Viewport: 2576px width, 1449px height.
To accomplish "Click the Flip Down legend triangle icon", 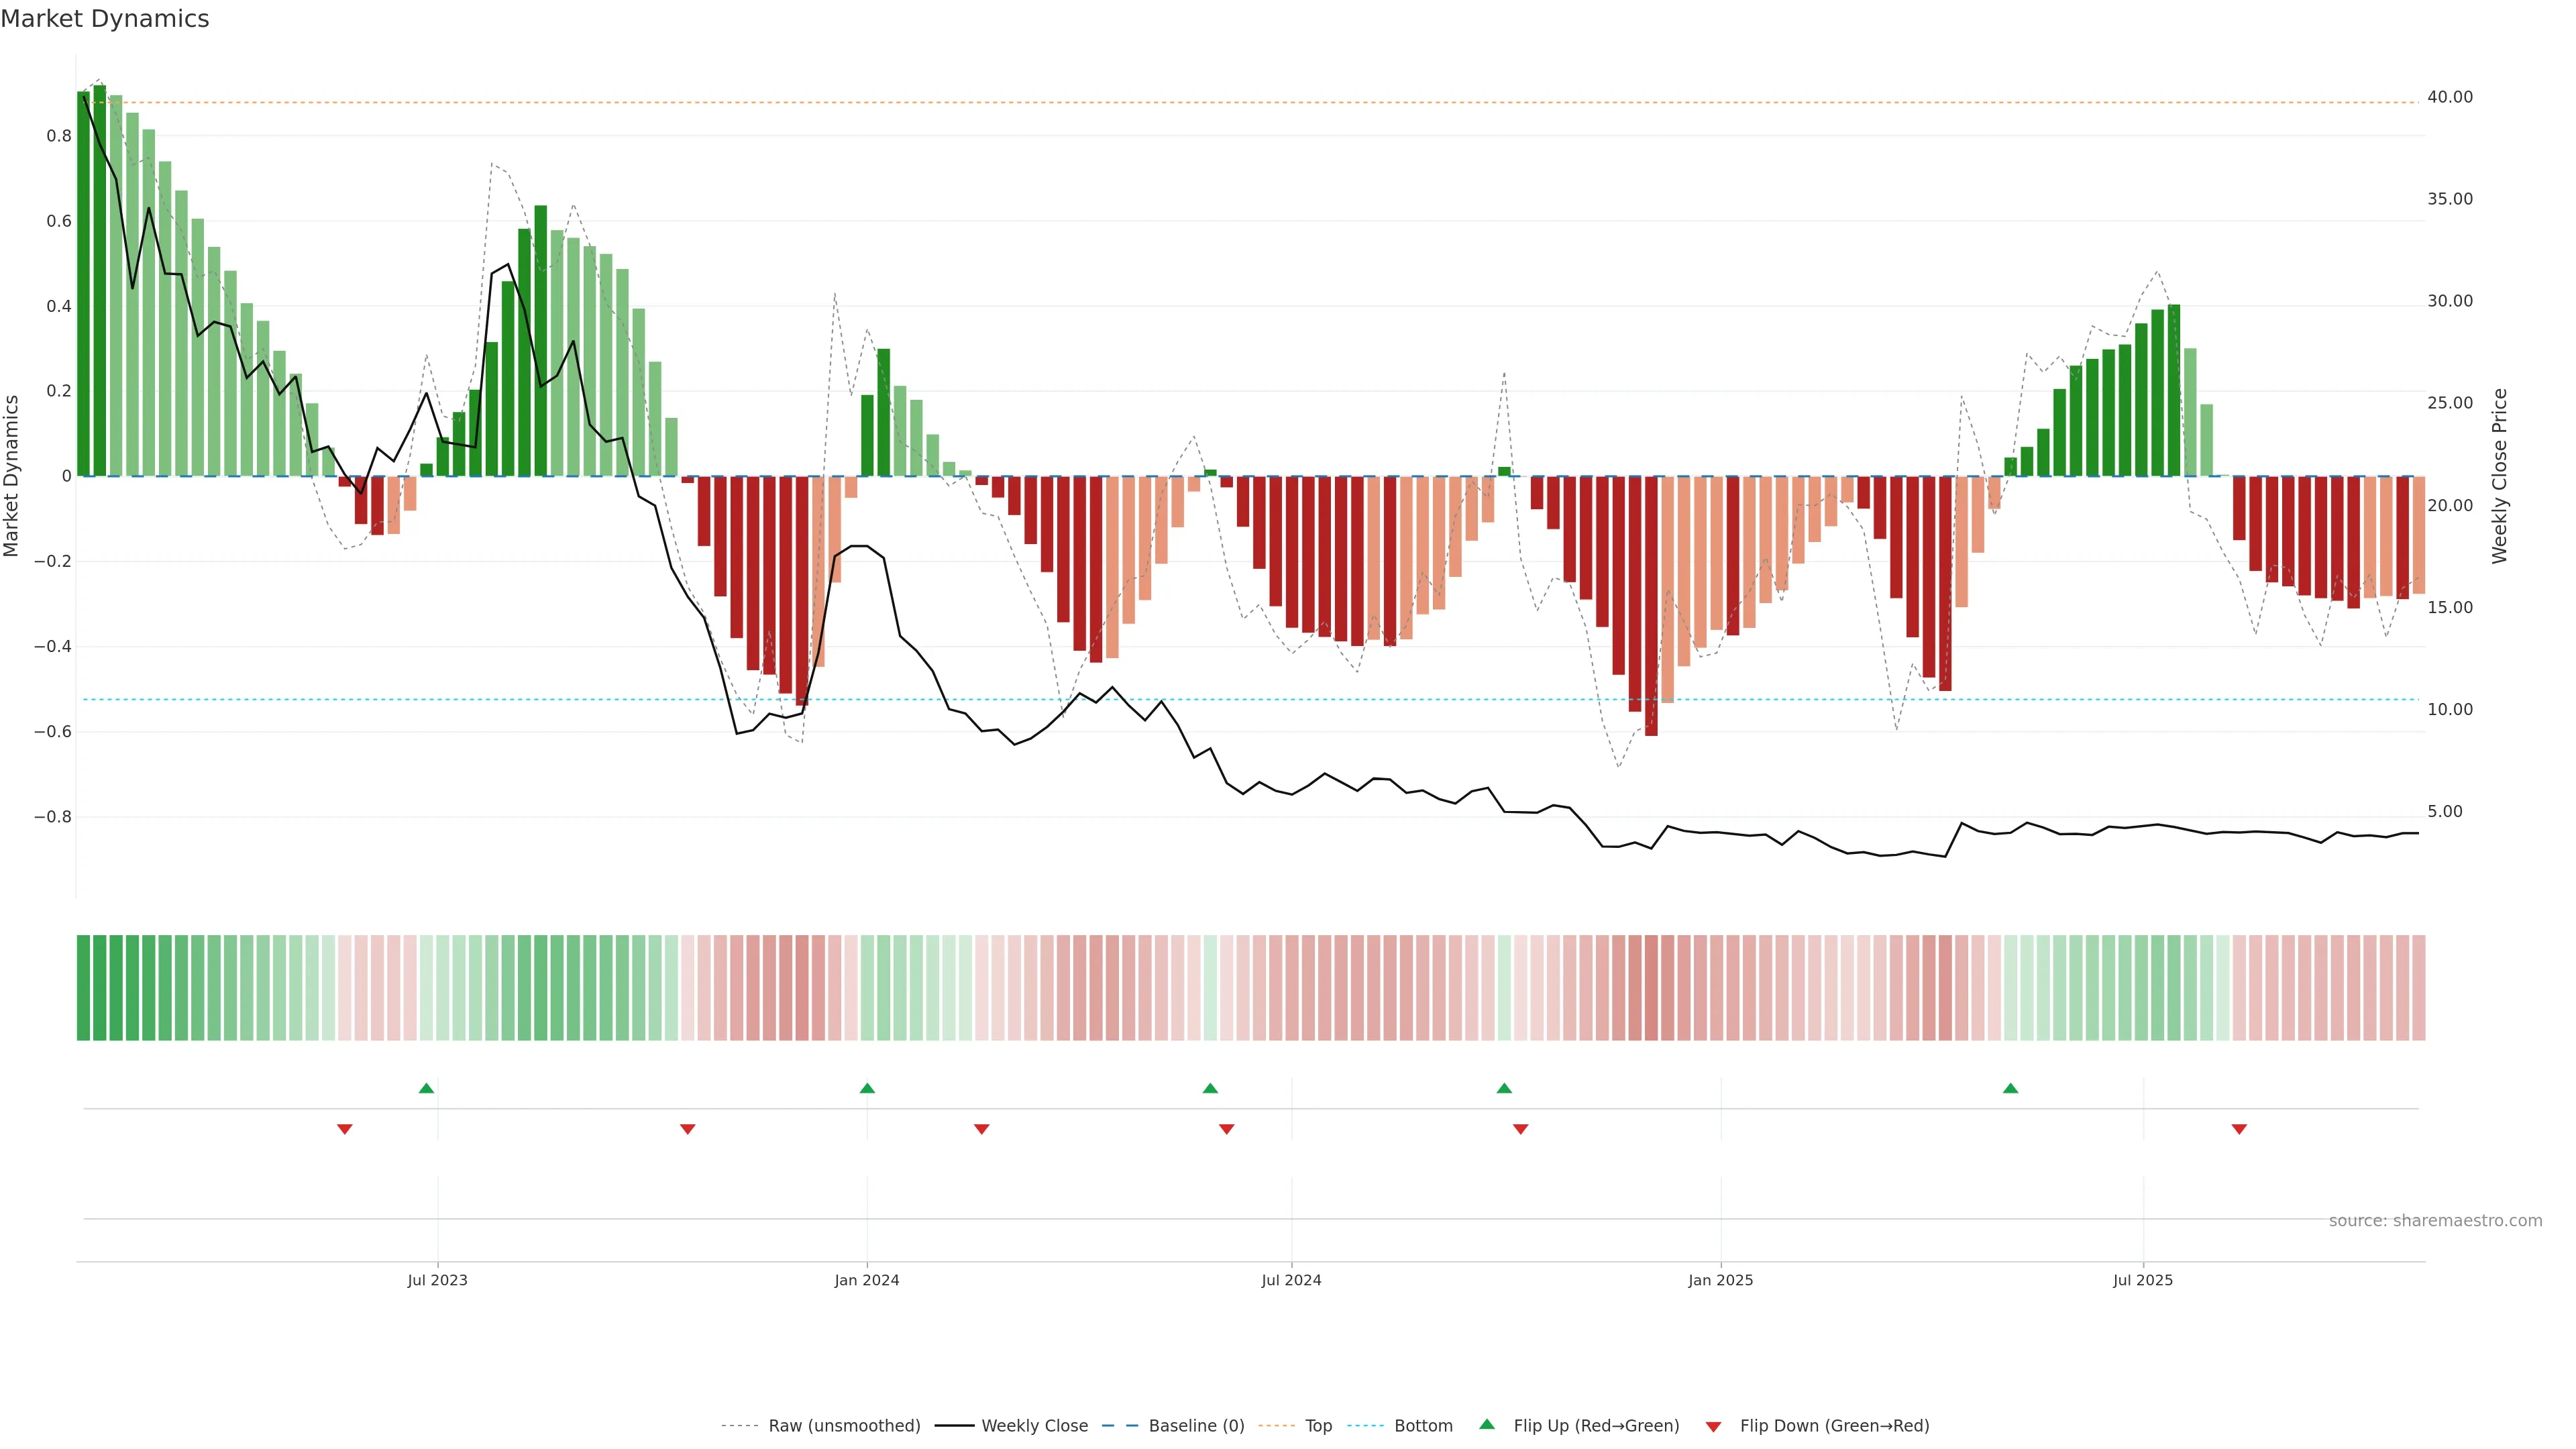I will coord(1713,1426).
